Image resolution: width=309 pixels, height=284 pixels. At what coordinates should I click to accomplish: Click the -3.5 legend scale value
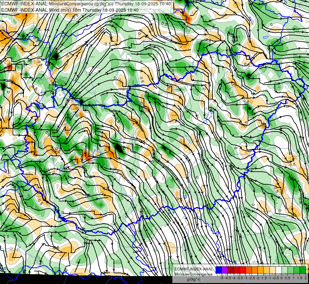pos(240,278)
